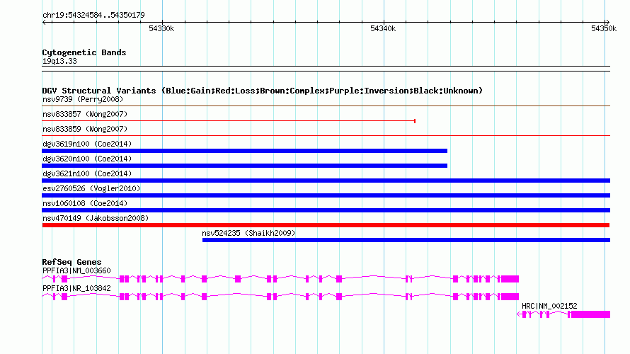
Task: Open the DGV Structural Variants track title
Action: tap(263, 91)
